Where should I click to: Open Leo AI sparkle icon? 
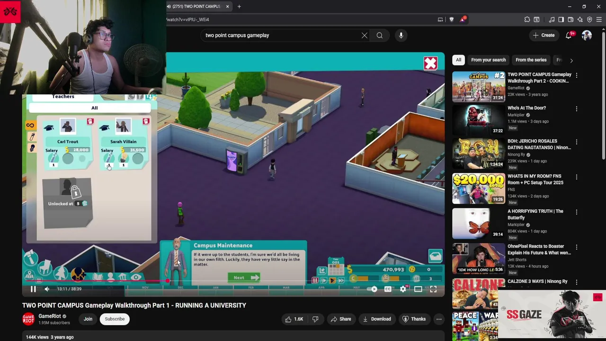(x=580, y=19)
